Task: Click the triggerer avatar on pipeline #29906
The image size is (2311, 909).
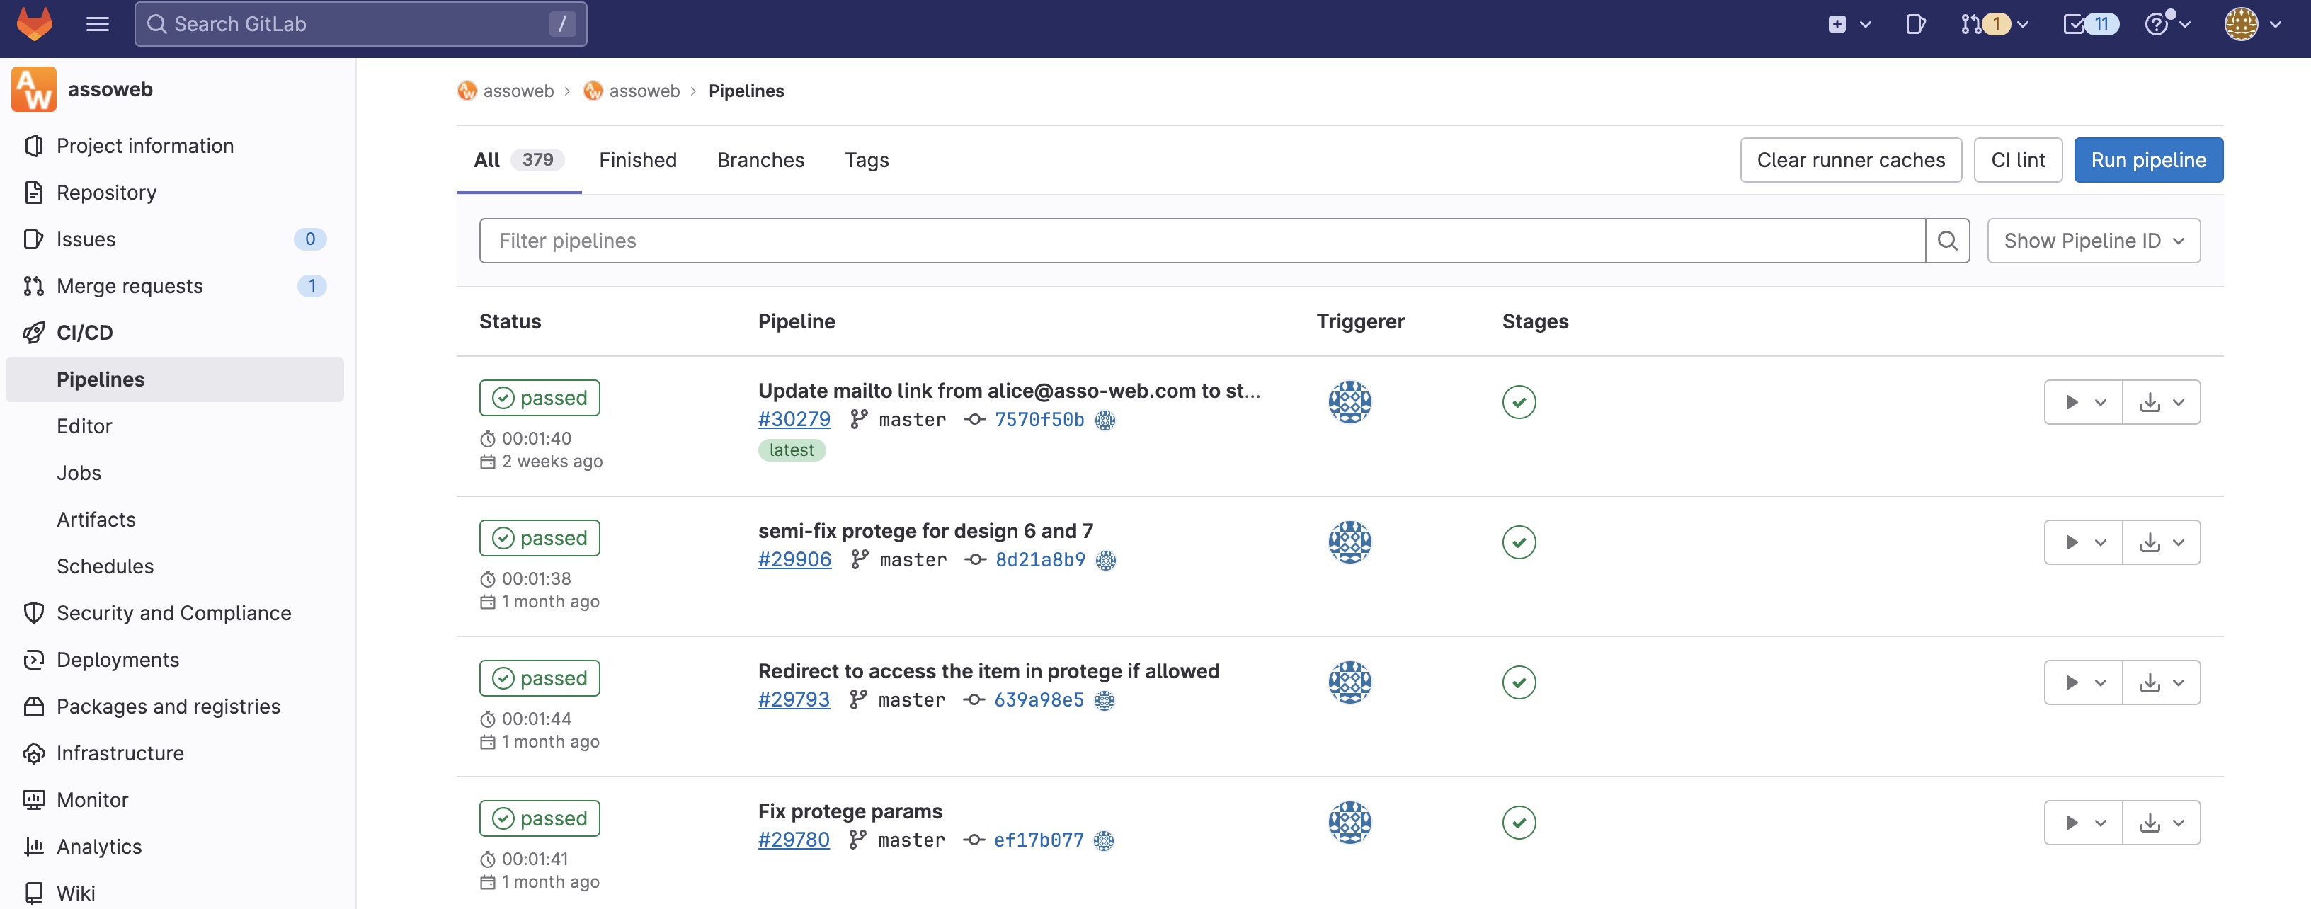Action: click(x=1350, y=542)
